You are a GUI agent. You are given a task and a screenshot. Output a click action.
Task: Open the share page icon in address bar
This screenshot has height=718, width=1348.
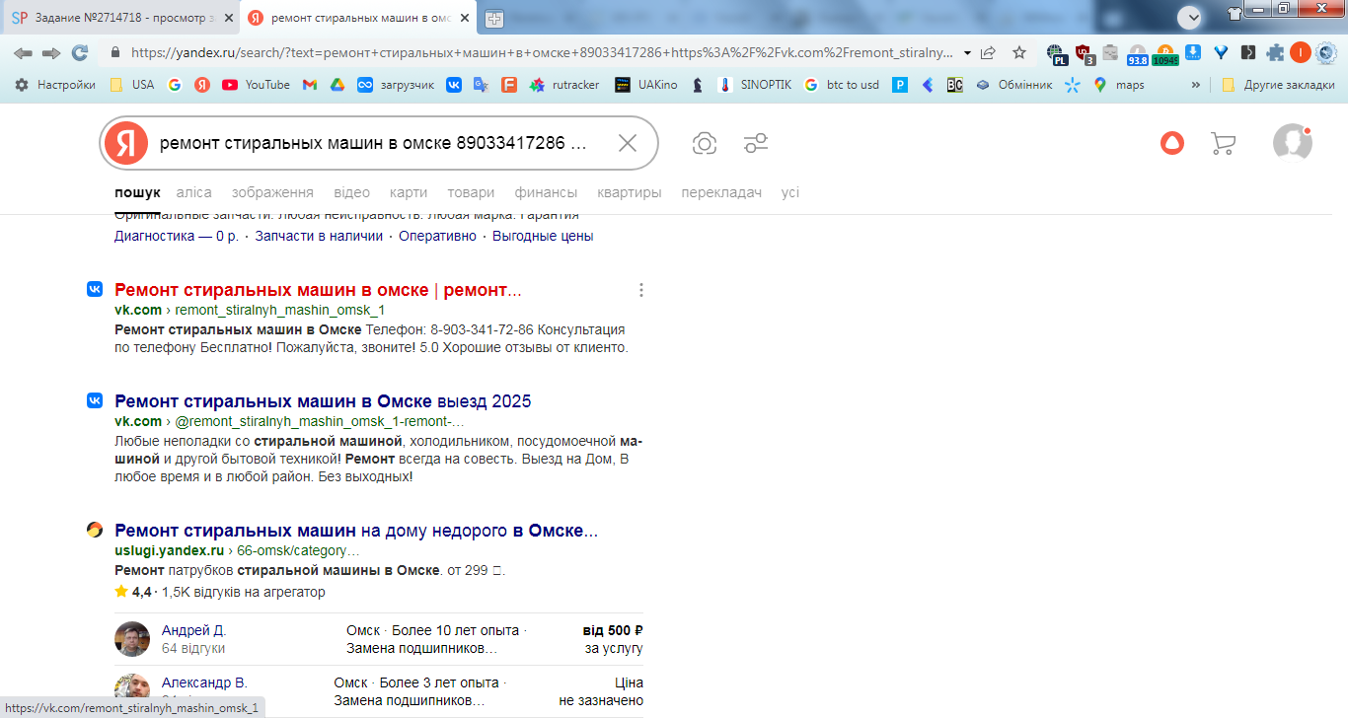[988, 53]
